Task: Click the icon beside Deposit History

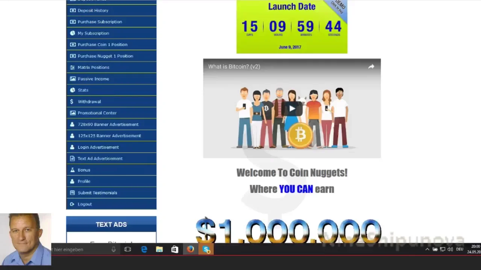Action: coord(73,10)
